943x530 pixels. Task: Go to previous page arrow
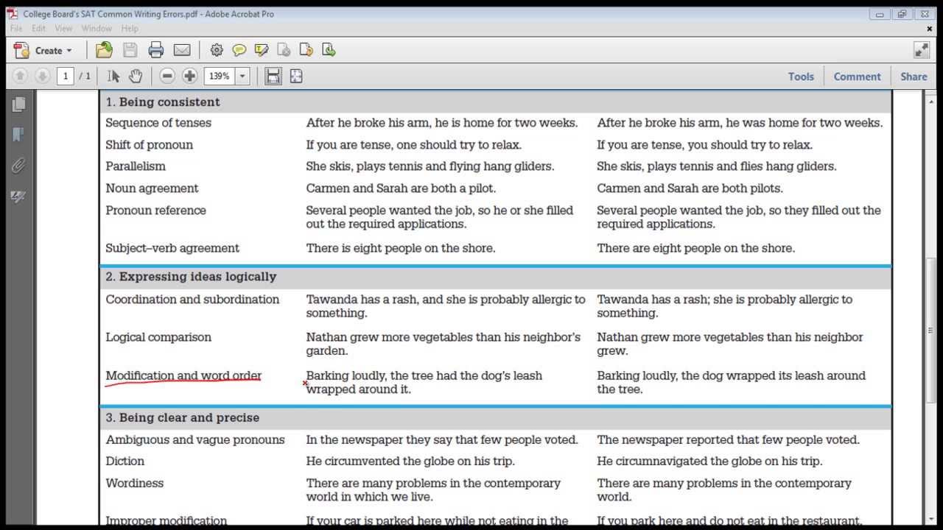(x=21, y=76)
